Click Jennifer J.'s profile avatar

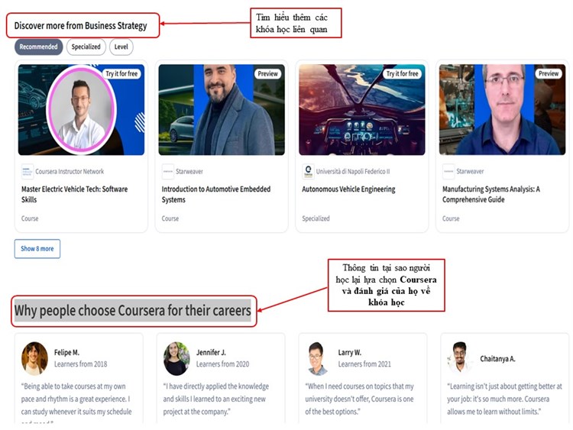coord(176,358)
